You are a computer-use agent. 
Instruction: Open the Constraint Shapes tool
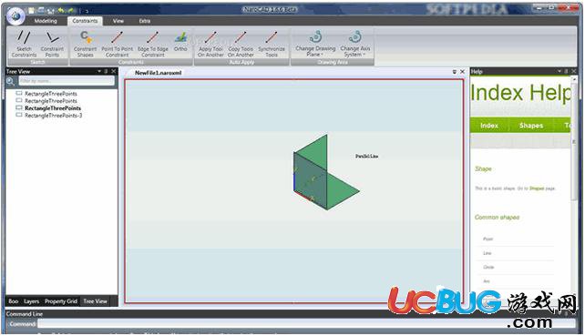pyautogui.click(x=85, y=44)
